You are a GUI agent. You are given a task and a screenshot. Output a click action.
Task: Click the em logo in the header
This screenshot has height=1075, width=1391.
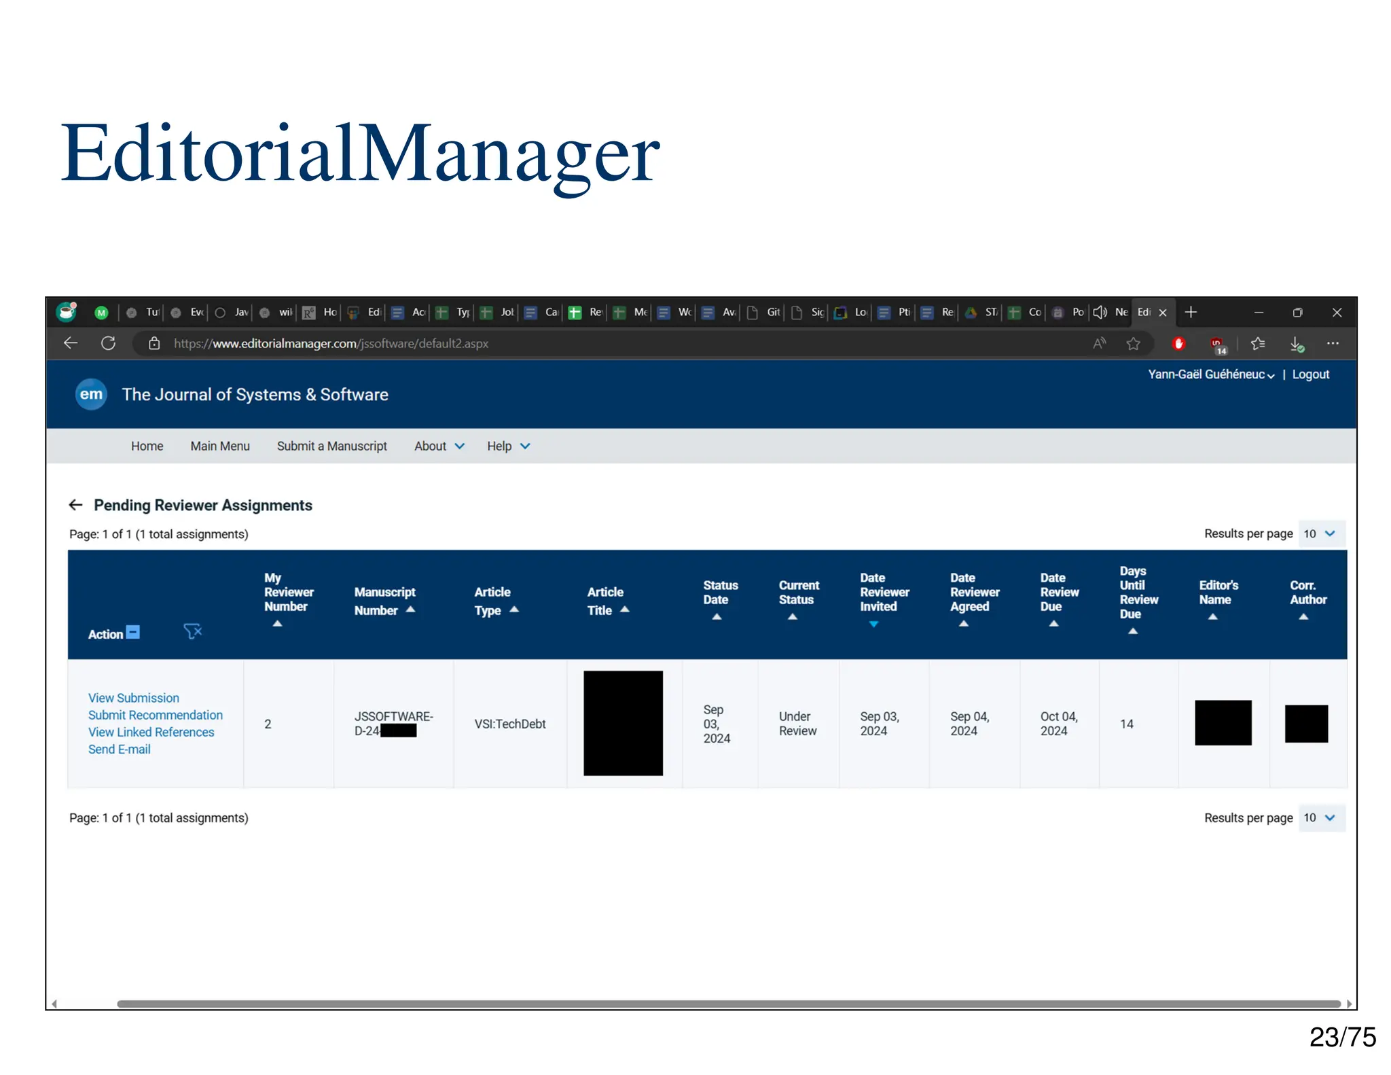91,394
